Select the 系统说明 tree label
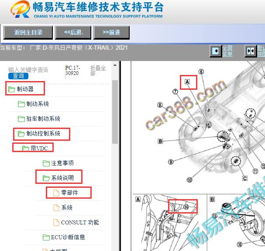Viewport: 265px width, 251px height. 62,178
